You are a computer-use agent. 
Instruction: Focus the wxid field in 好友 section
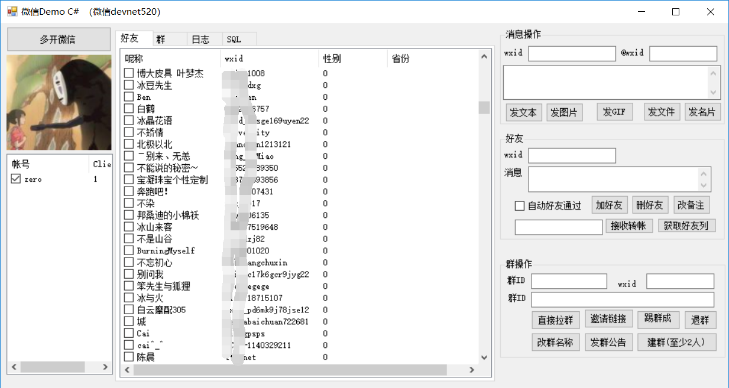click(572, 156)
